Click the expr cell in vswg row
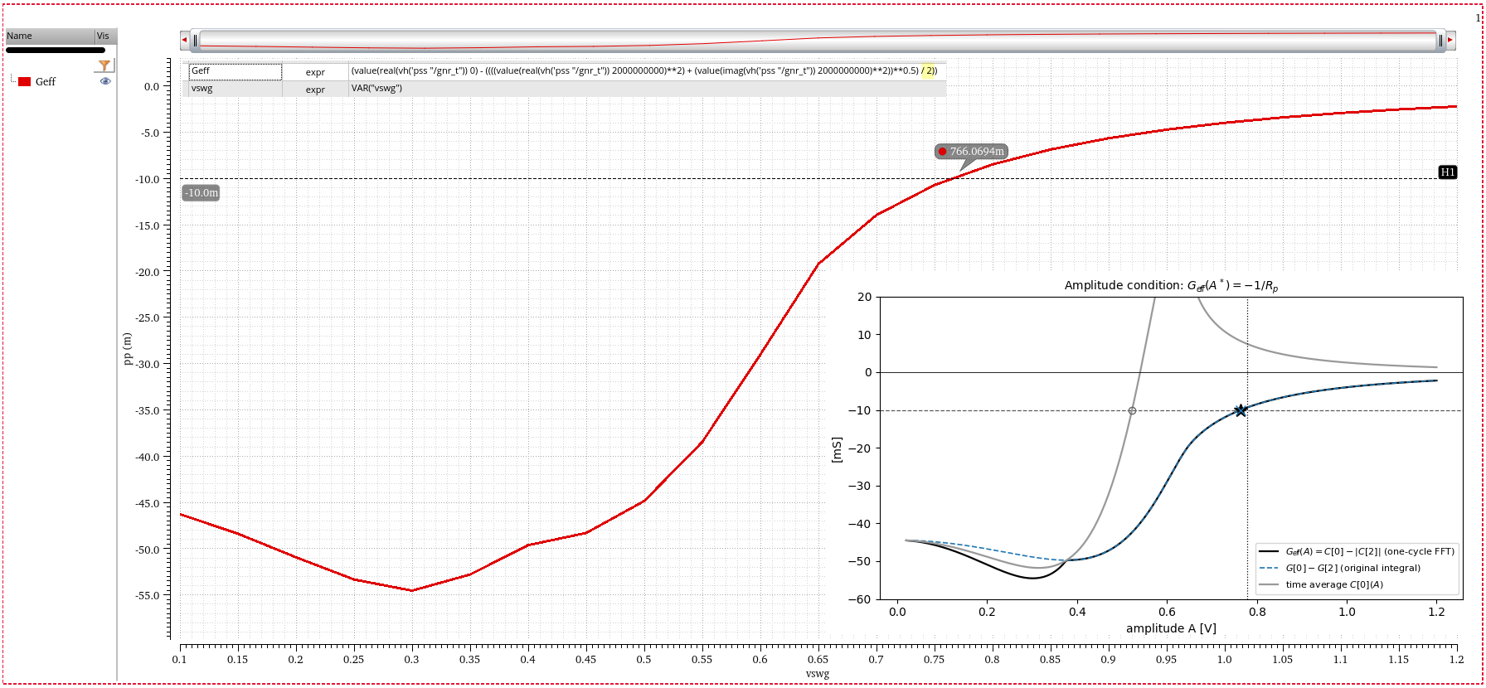The width and height of the screenshot is (1486, 688). click(315, 90)
